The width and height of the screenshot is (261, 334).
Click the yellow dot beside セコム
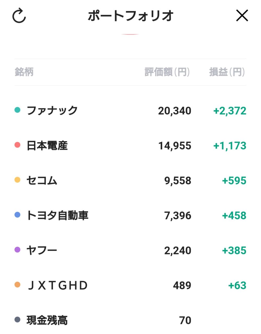click(x=17, y=180)
